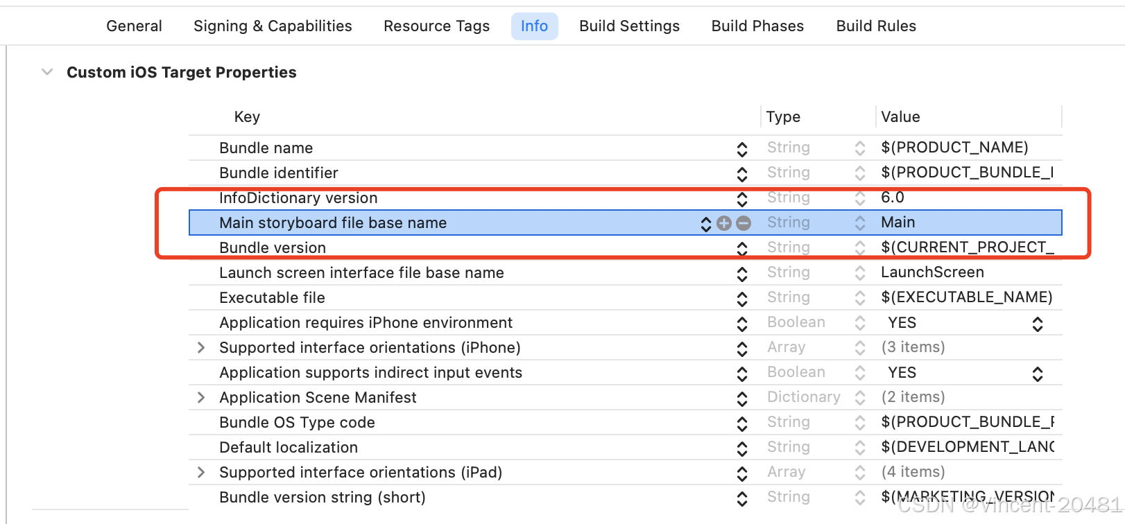This screenshot has height=524, width=1125.
Task: Switch to the Build Settings tab
Action: coord(629,26)
